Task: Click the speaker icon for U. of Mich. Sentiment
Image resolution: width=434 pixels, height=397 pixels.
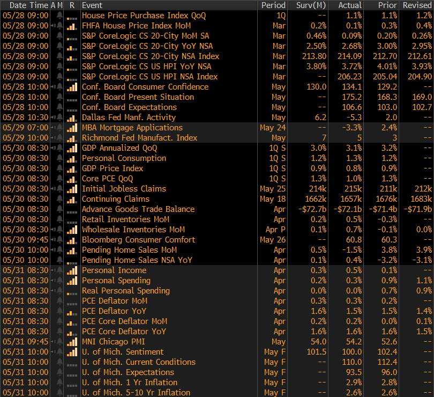Action: coord(53,352)
